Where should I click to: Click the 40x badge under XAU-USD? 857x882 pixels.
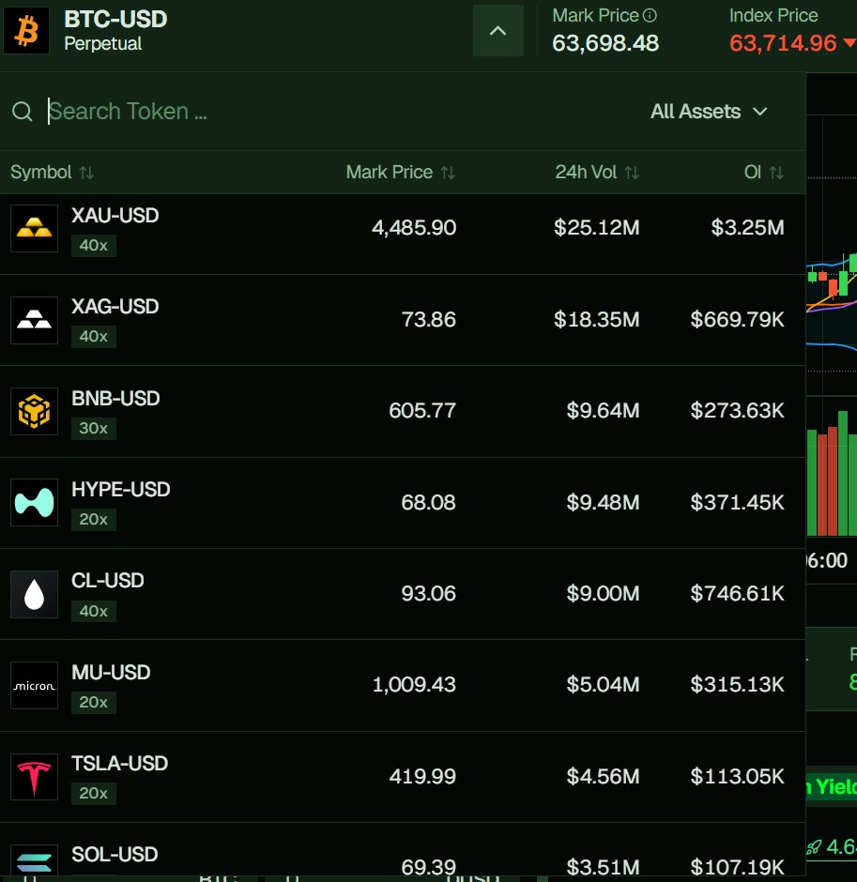pyautogui.click(x=94, y=245)
